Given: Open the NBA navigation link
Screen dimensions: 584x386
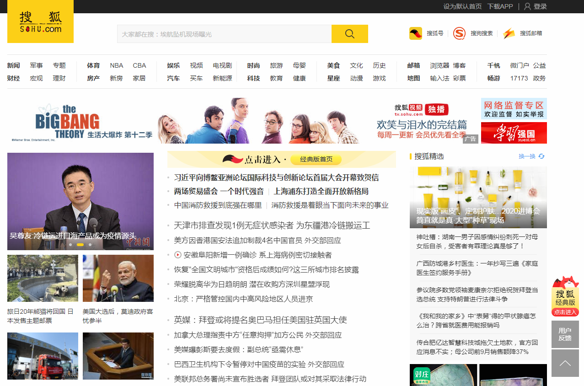Looking at the screenshot, I should click(117, 65).
